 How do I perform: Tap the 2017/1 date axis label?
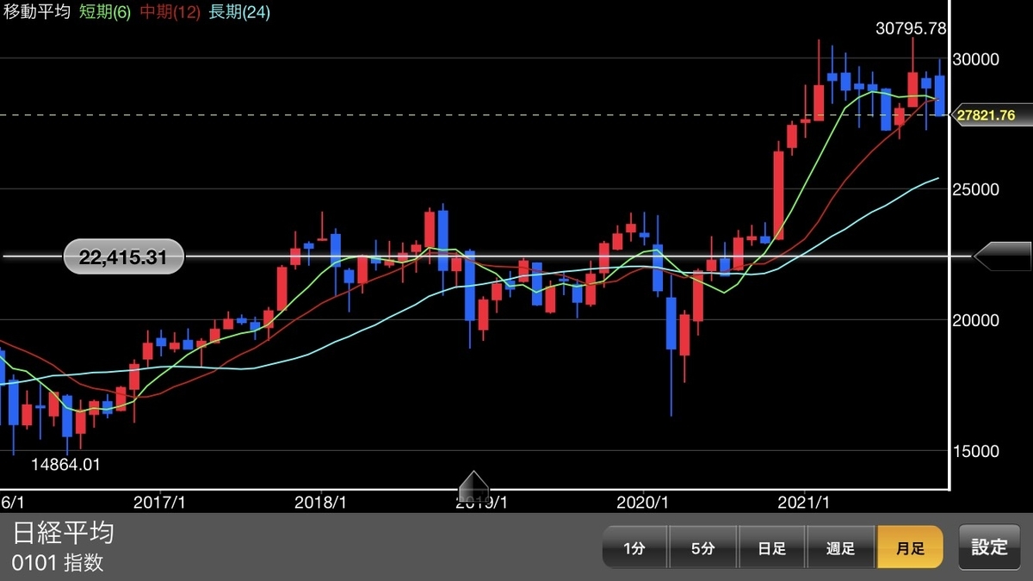point(160,502)
